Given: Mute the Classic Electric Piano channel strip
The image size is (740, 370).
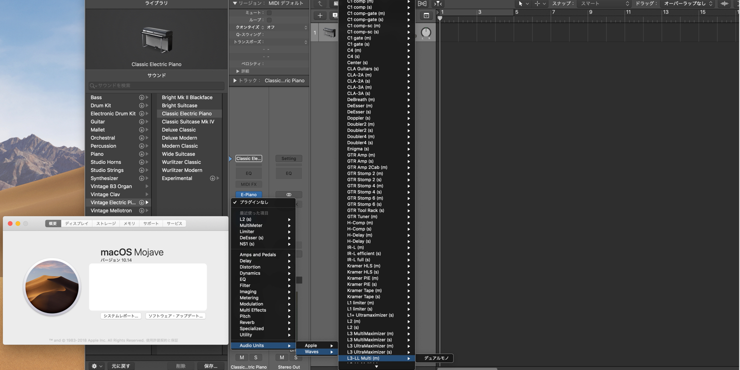Looking at the screenshot, I should tap(241, 357).
